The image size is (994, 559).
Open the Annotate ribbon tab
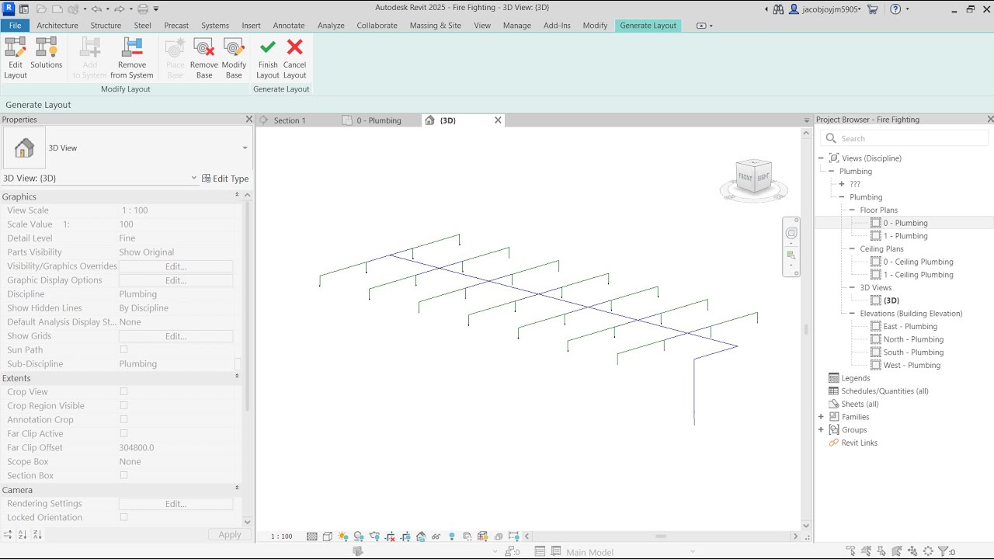[289, 26]
